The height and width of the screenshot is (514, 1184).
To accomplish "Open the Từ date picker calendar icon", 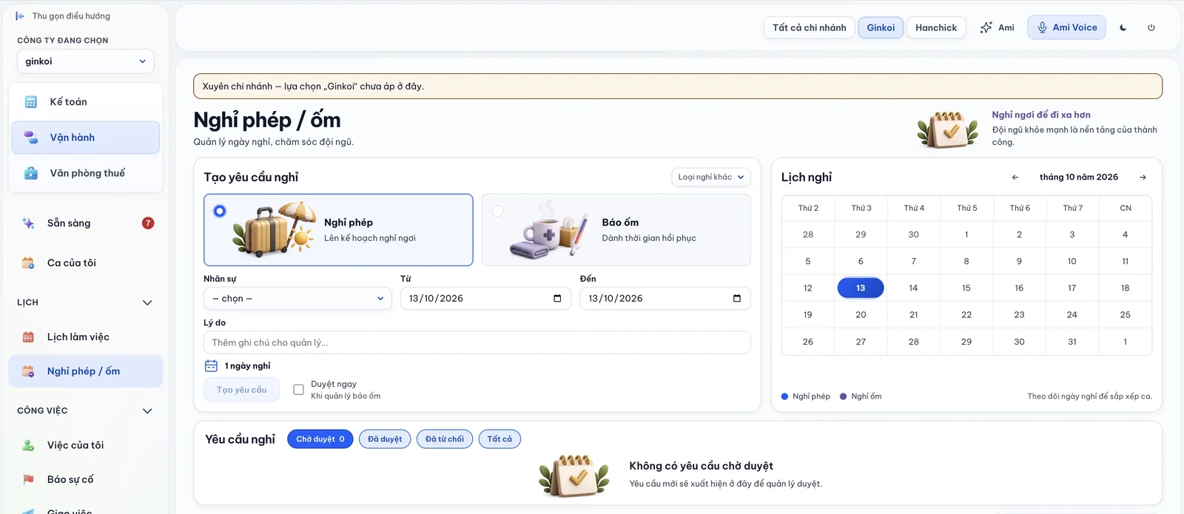I will [557, 299].
